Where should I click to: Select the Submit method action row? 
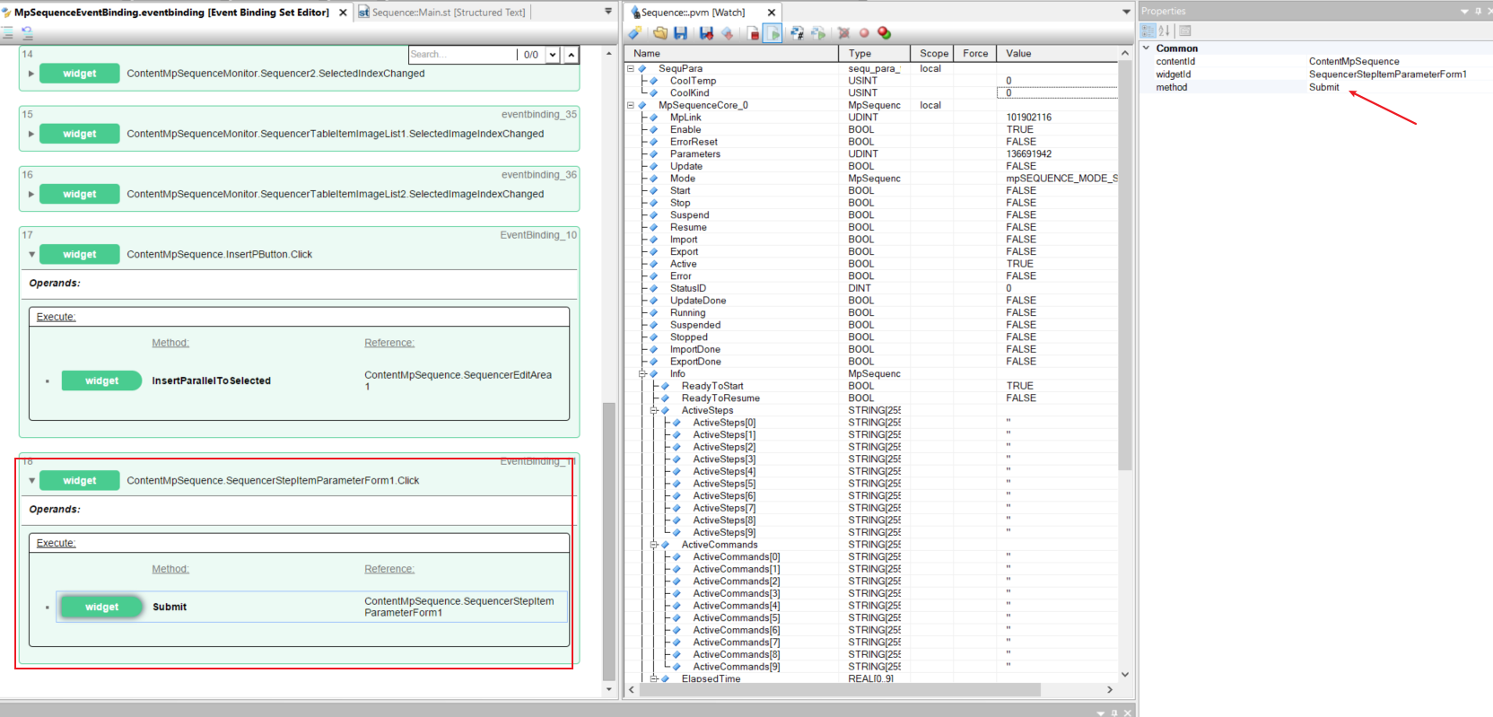tap(312, 607)
